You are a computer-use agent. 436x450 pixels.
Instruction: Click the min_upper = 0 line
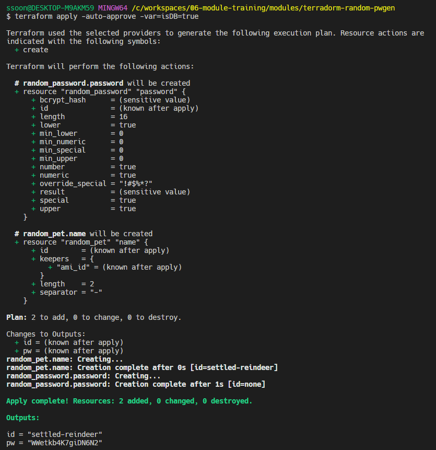pos(77,158)
